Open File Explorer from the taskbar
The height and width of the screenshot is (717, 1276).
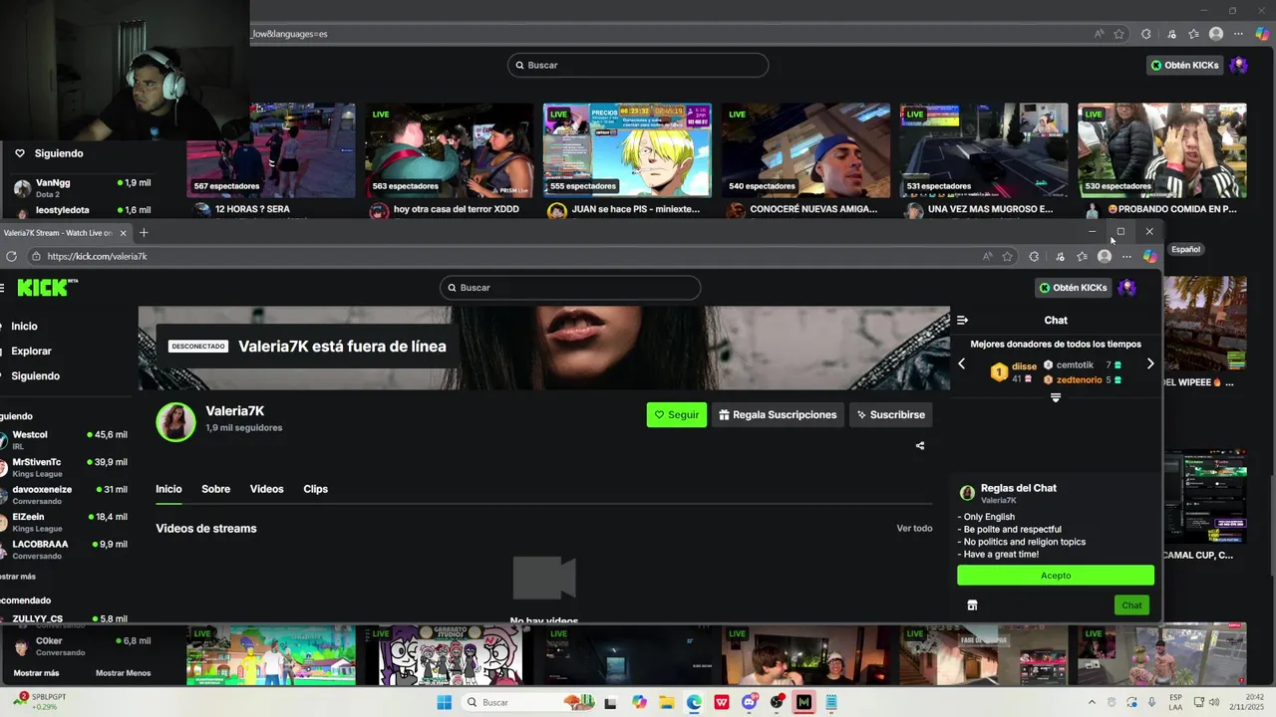click(x=666, y=702)
